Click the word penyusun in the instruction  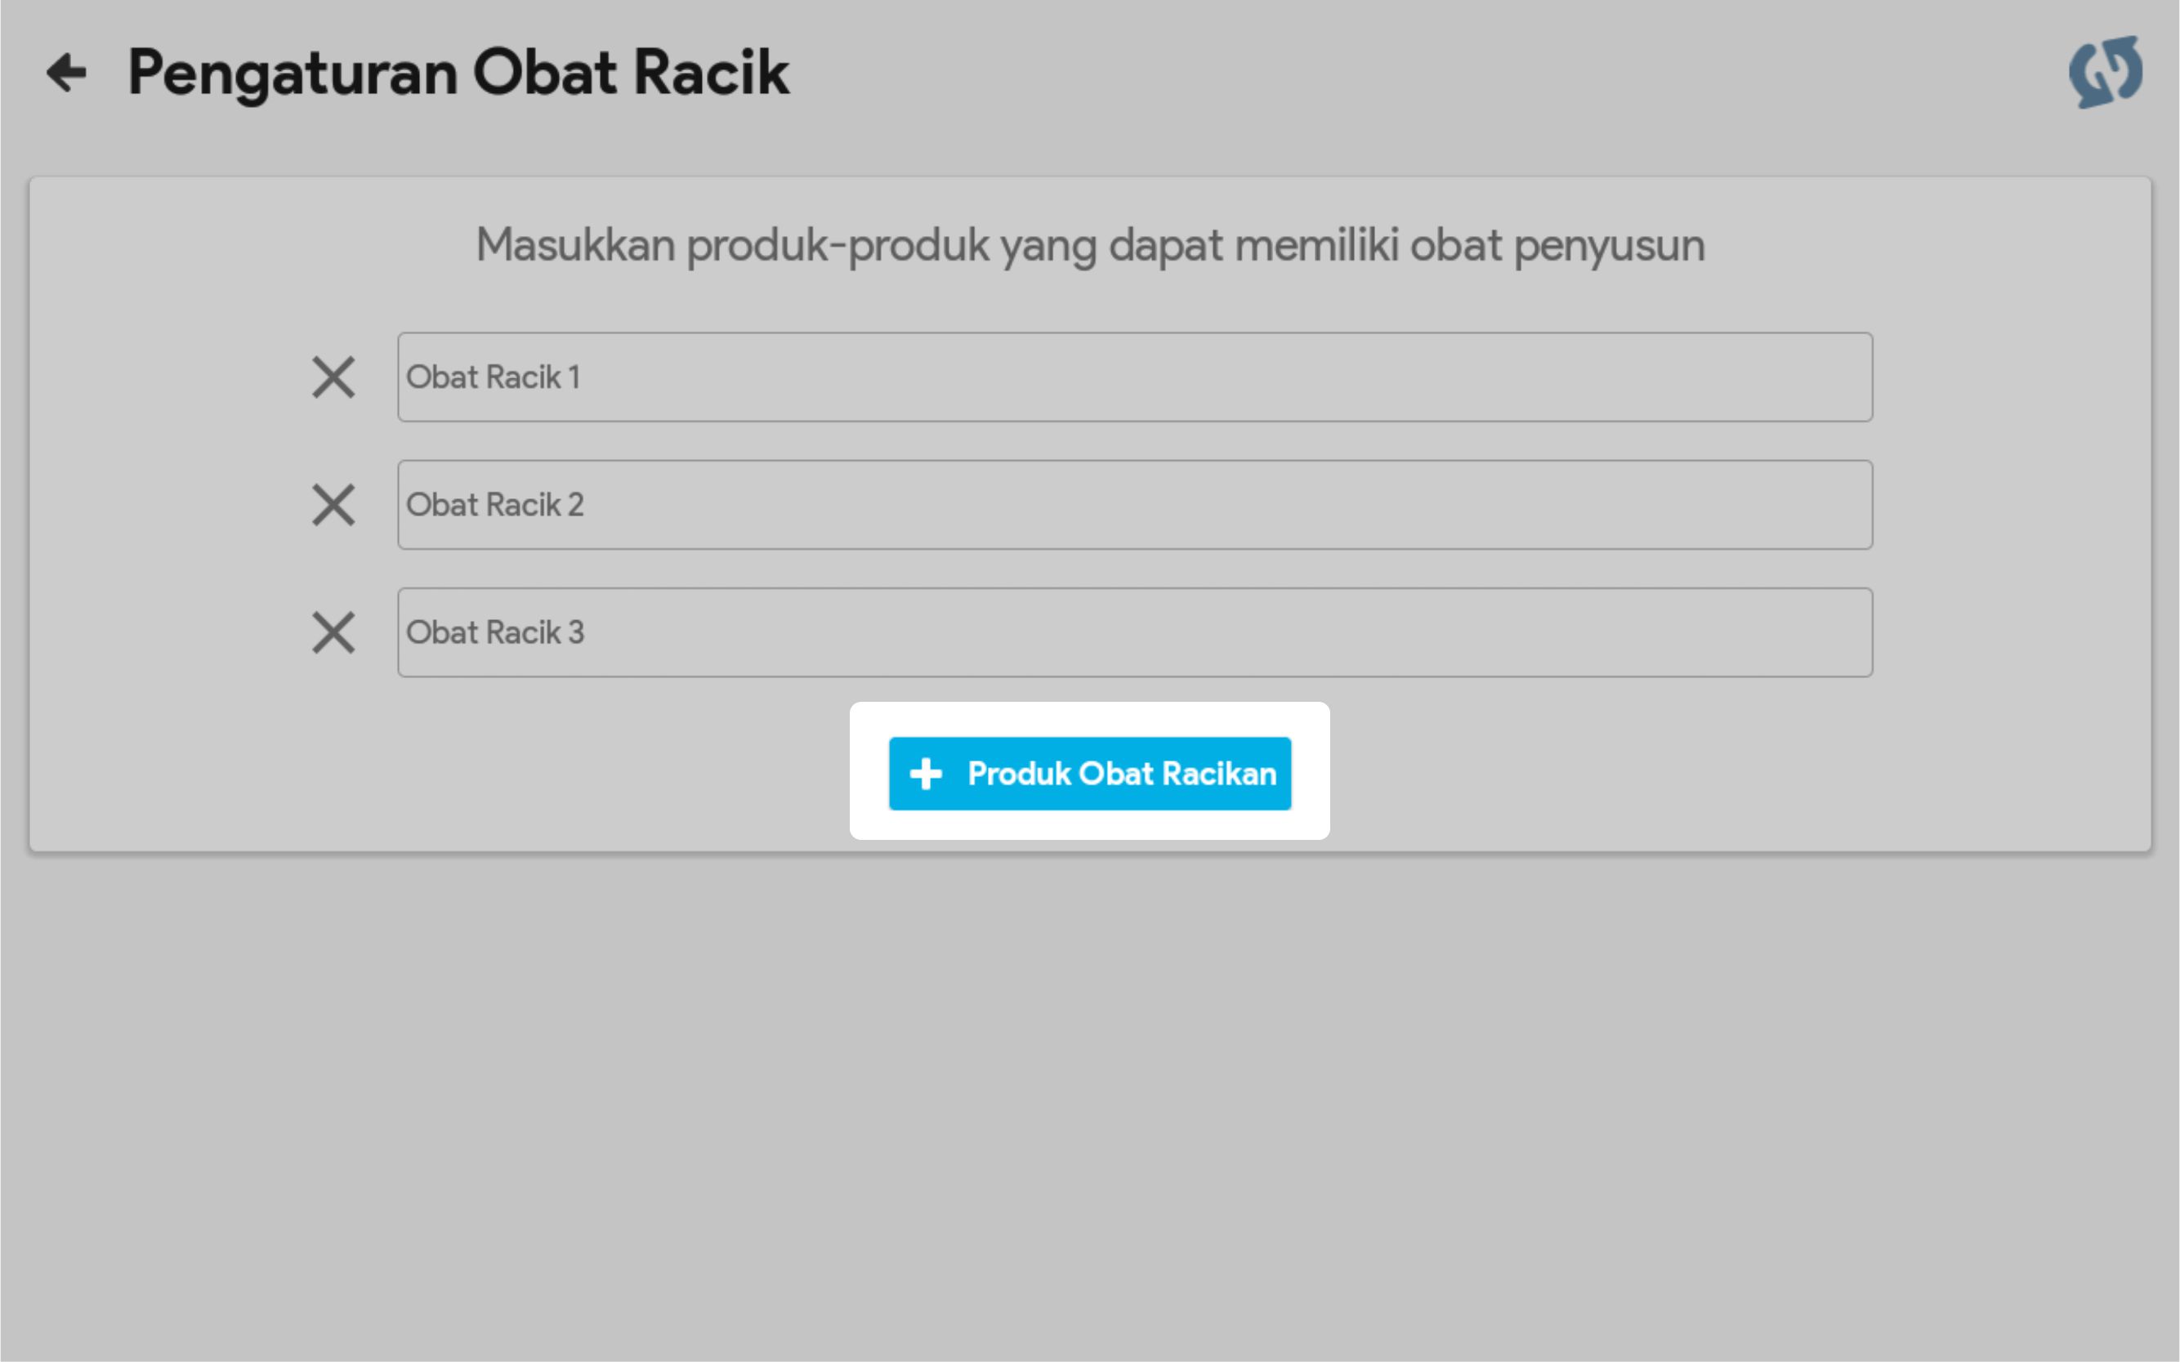click(1609, 245)
